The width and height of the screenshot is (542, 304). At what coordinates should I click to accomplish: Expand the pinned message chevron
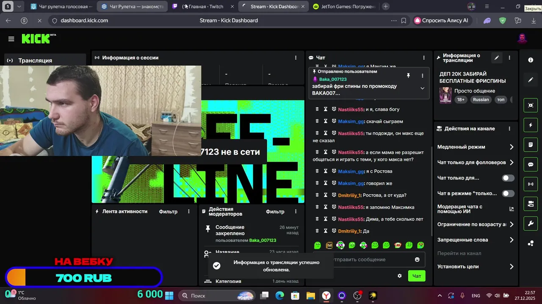[422, 88]
